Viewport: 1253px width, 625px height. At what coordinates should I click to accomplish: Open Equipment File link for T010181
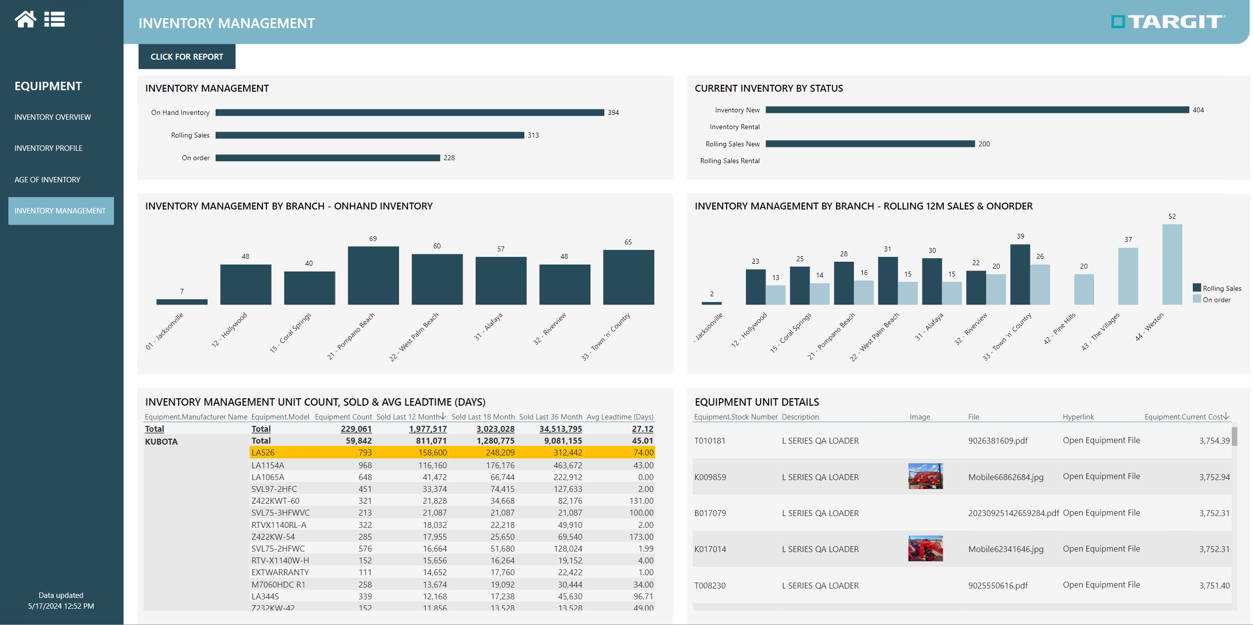pyautogui.click(x=1102, y=440)
